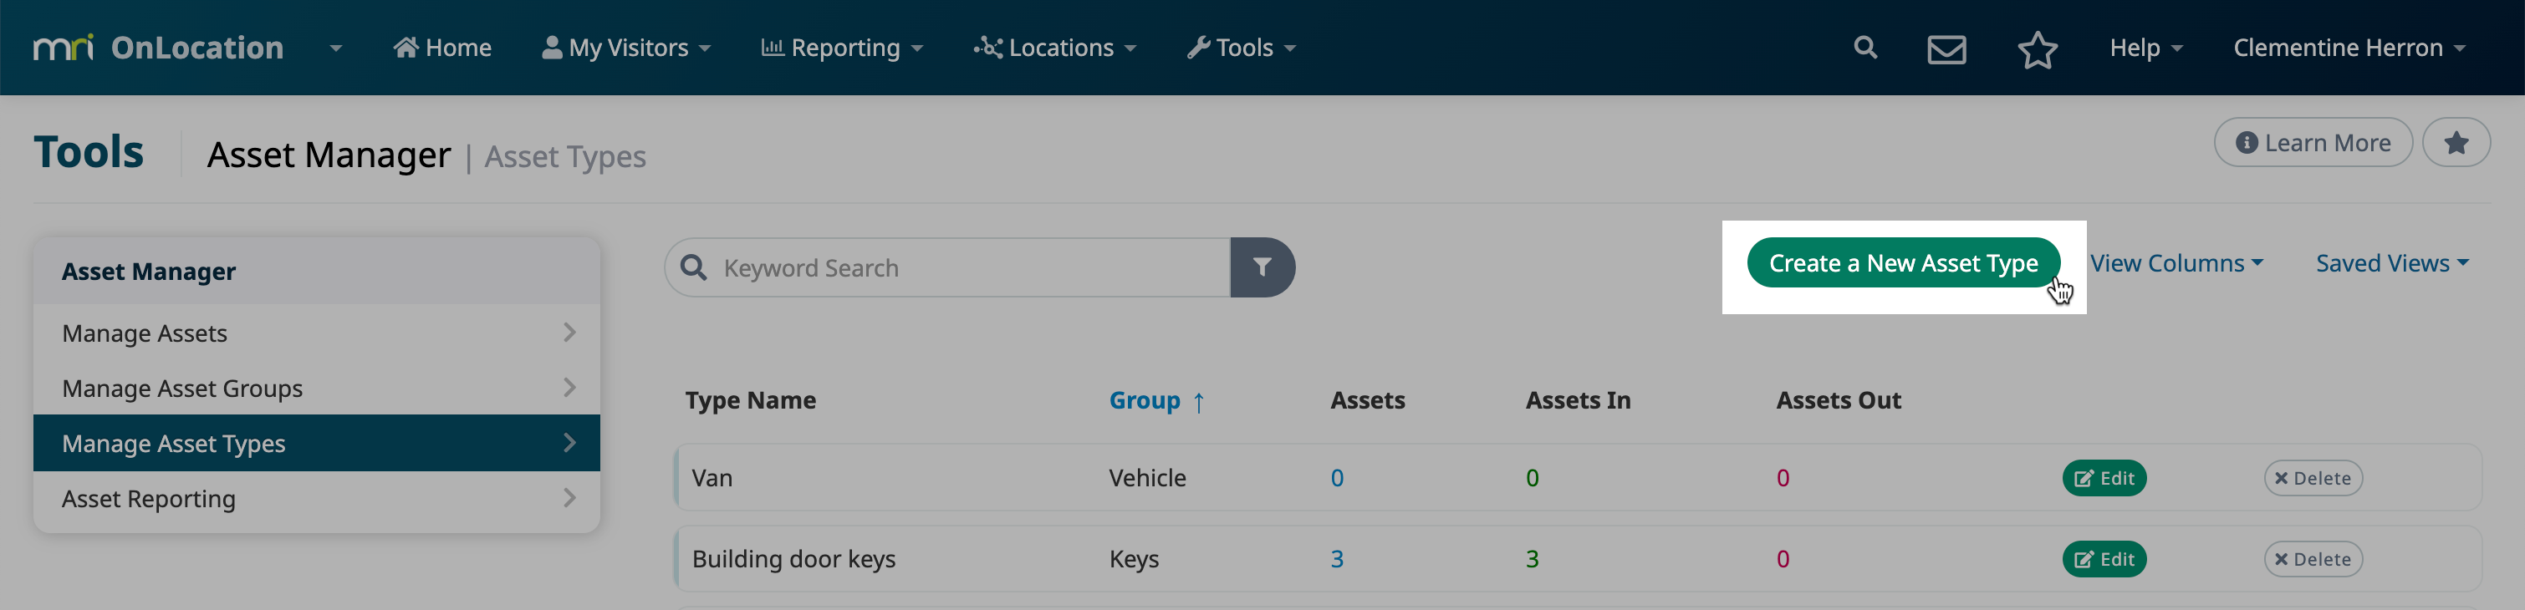This screenshot has height=610, width=2525.
Task: Open the Reporting menu
Action: pyautogui.click(x=842, y=47)
